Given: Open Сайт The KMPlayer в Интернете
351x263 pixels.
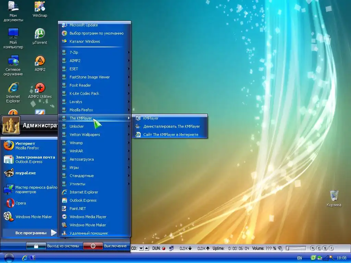Looking at the screenshot, I should pos(169,135).
